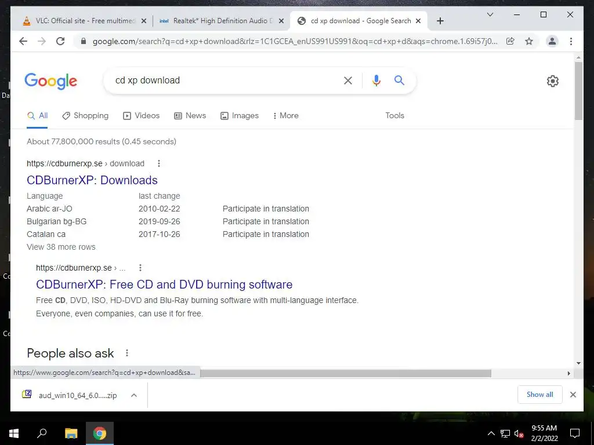Open the Windows notification center
The image size is (594, 445).
coord(575,433)
